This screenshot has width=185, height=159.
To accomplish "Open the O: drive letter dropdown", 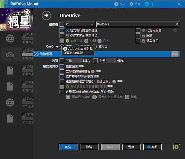I will pyautogui.click(x=80, y=24).
